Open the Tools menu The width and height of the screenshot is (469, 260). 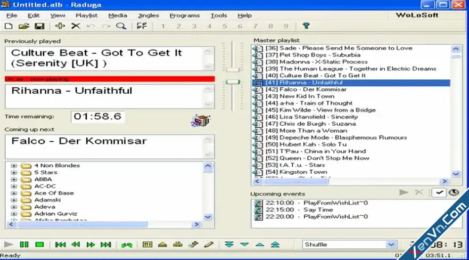pos(219,15)
